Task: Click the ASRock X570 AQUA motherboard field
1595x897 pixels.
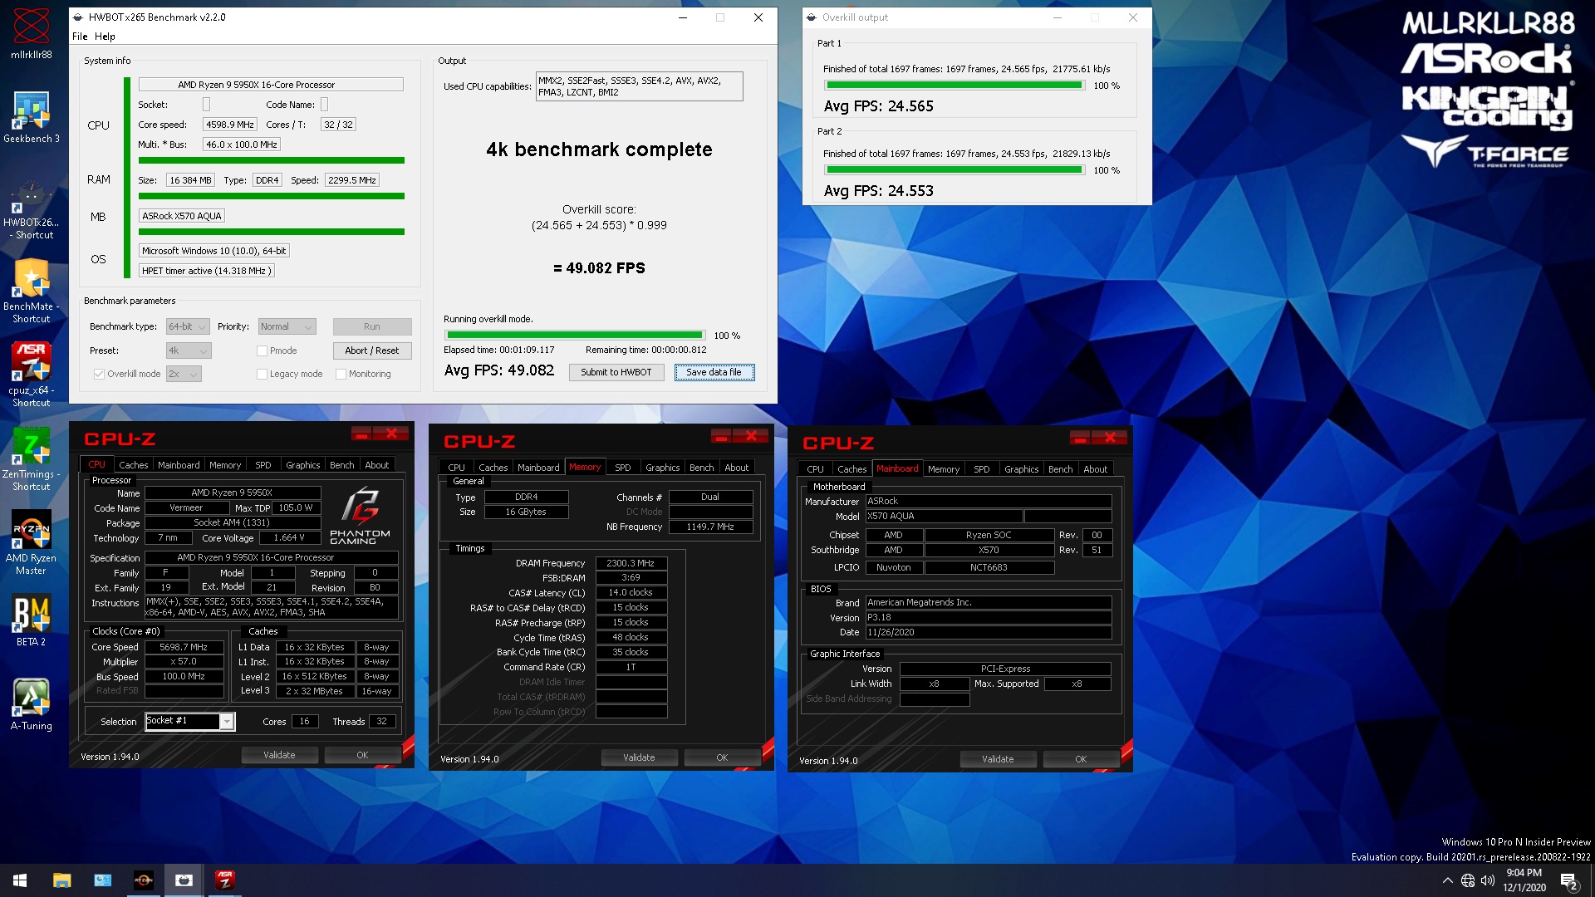Action: pyautogui.click(x=182, y=216)
